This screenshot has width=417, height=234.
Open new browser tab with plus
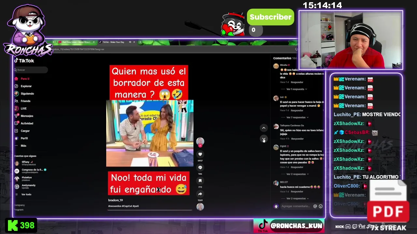pos(140,42)
